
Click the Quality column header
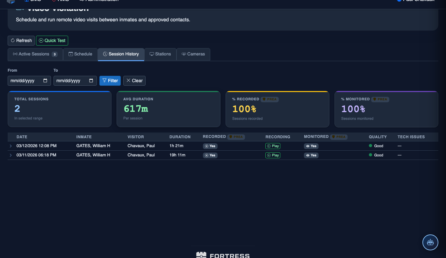coord(378,137)
